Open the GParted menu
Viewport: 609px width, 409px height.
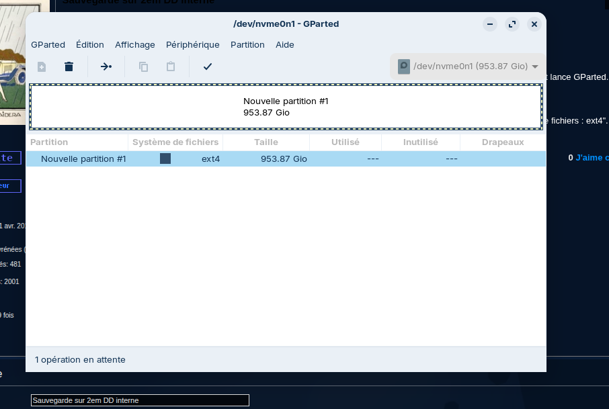click(48, 45)
